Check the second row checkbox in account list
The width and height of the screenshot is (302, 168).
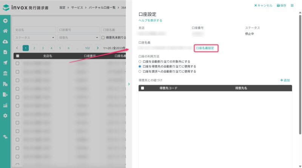[17, 72]
